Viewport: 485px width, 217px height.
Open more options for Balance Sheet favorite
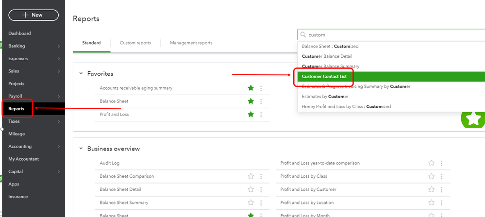261,101
